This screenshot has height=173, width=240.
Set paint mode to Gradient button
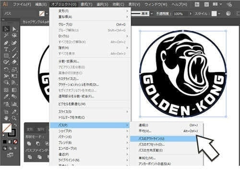tap(10, 142)
